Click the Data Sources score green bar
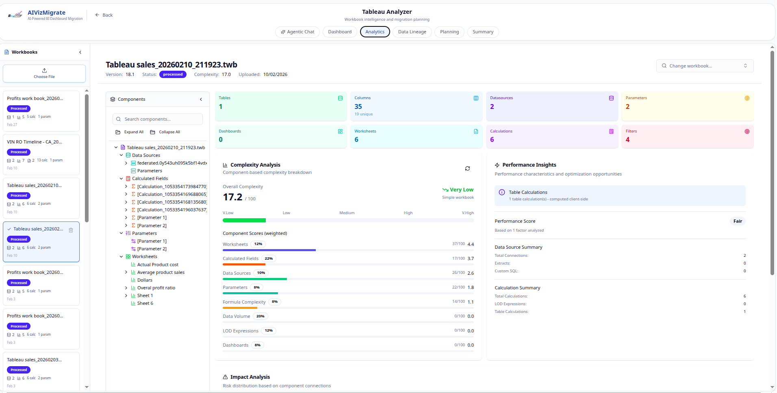The image size is (777, 393). pyautogui.click(x=255, y=279)
